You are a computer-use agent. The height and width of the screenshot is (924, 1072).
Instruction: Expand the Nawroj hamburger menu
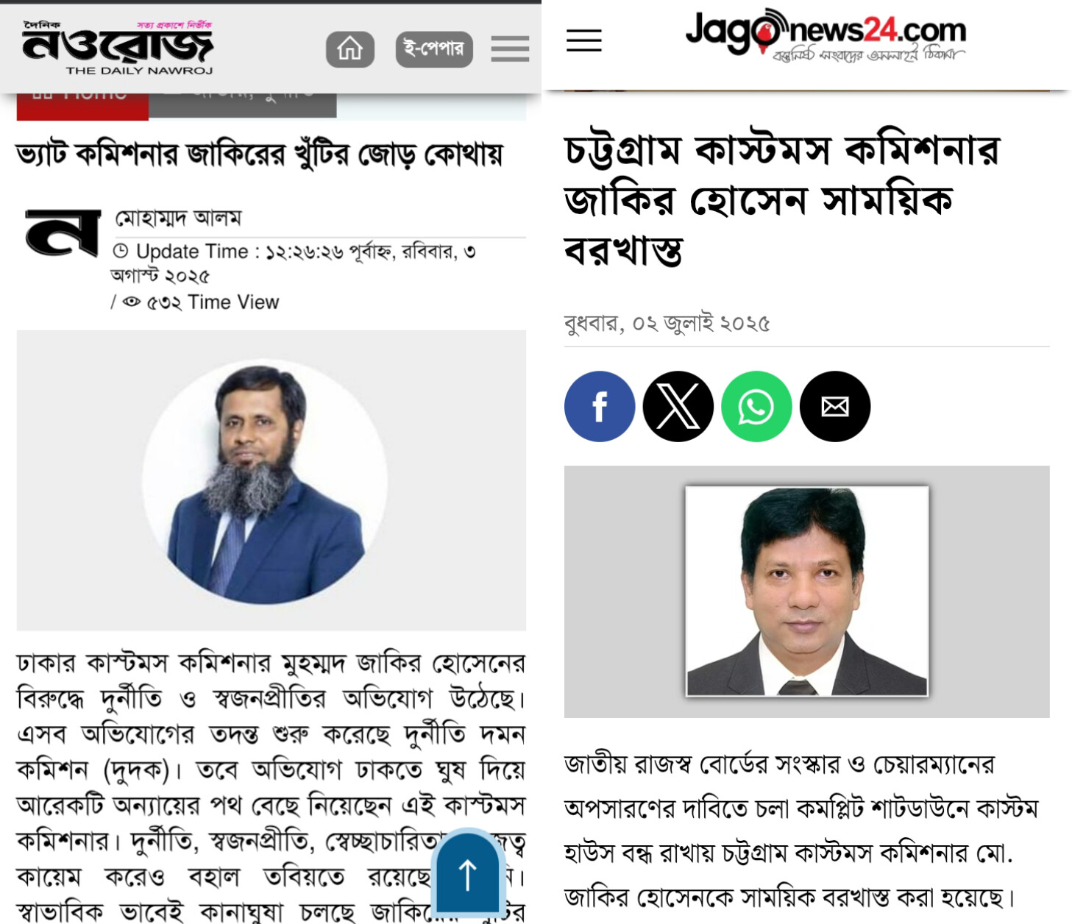pos(510,49)
